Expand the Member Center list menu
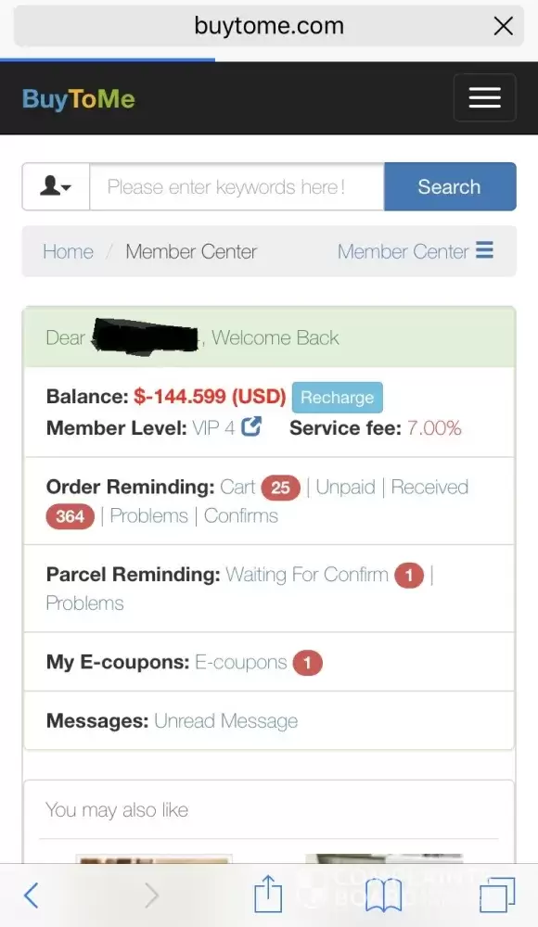 (x=415, y=251)
